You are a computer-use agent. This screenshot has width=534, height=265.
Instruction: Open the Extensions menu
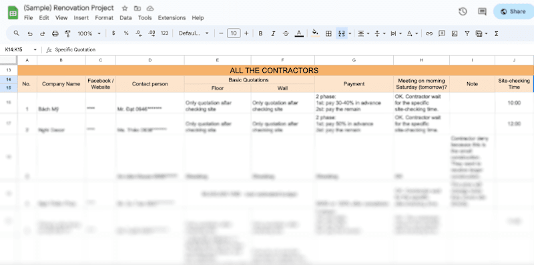click(172, 18)
